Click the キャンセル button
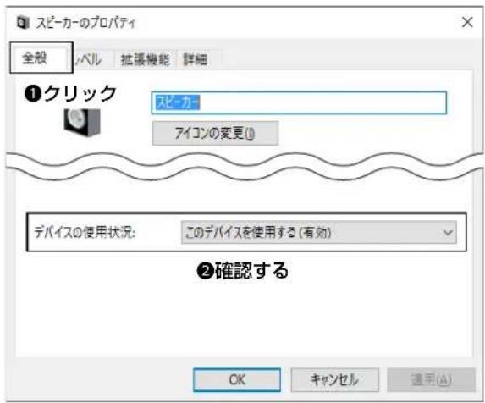This screenshot has height=403, width=485. point(334,379)
